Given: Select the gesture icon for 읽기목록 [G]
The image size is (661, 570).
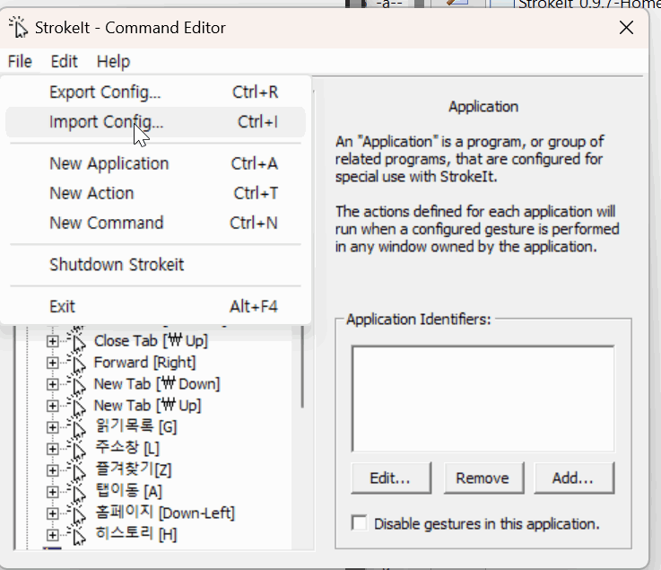Looking at the screenshot, I should point(77,427).
